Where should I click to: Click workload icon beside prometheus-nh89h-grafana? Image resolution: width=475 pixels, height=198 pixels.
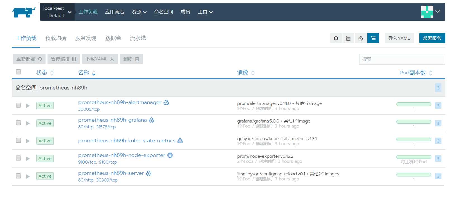152,120
